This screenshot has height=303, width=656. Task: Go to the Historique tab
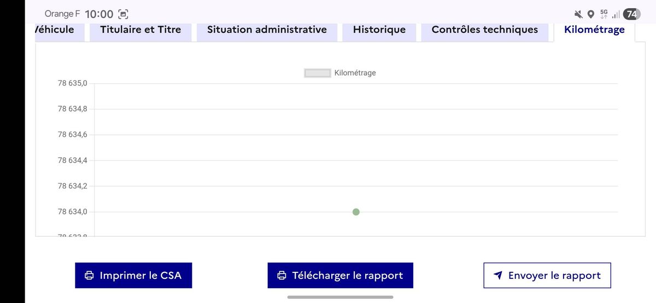pos(379,30)
